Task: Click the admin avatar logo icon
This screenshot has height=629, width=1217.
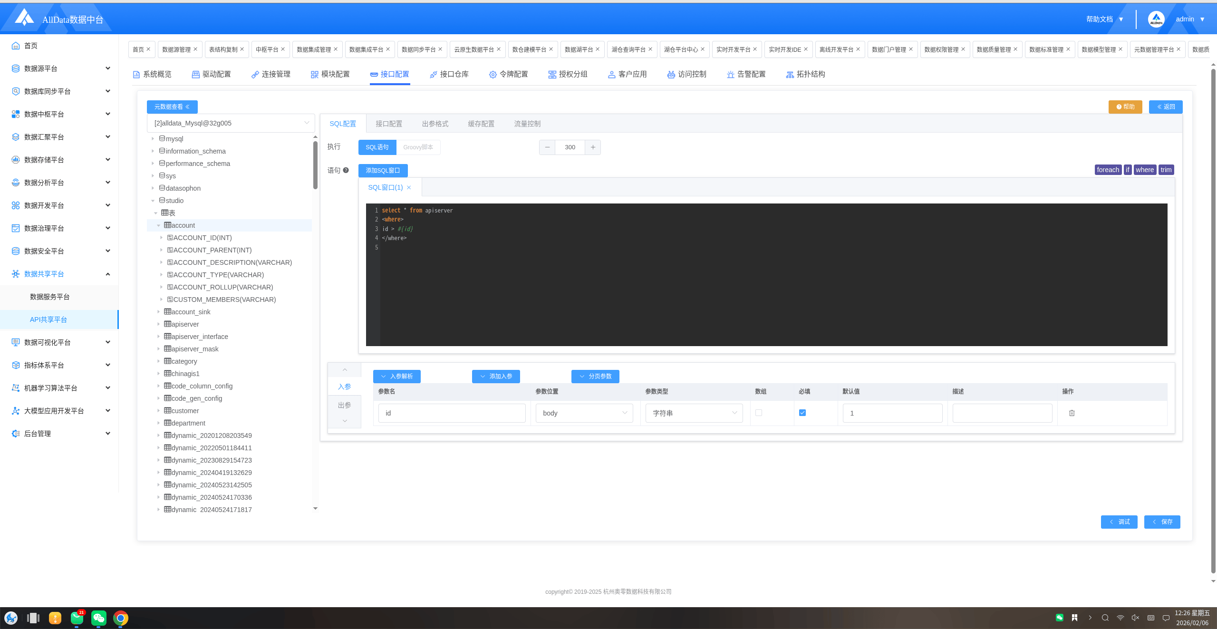Action: click(x=1156, y=19)
